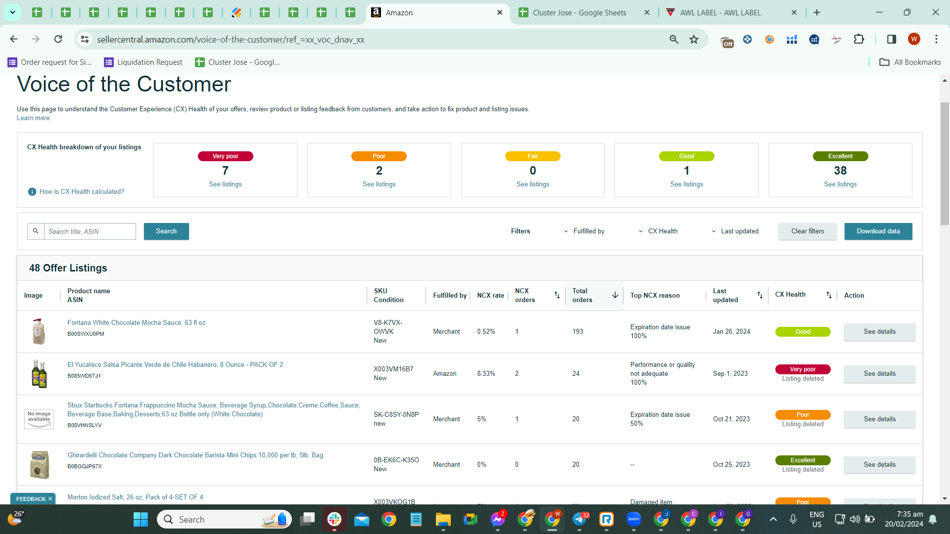Viewport: 950px width, 534px height.
Task: Bookmark this page with the star icon
Action: pyautogui.click(x=694, y=39)
